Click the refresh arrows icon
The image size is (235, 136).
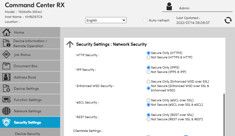tap(228, 20)
